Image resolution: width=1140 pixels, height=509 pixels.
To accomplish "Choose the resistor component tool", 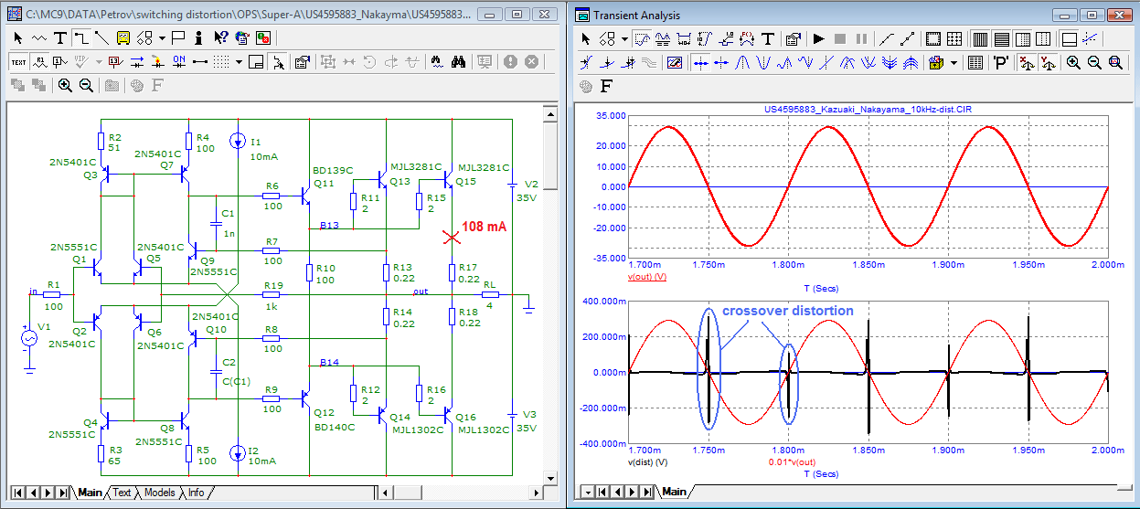I will [38, 37].
